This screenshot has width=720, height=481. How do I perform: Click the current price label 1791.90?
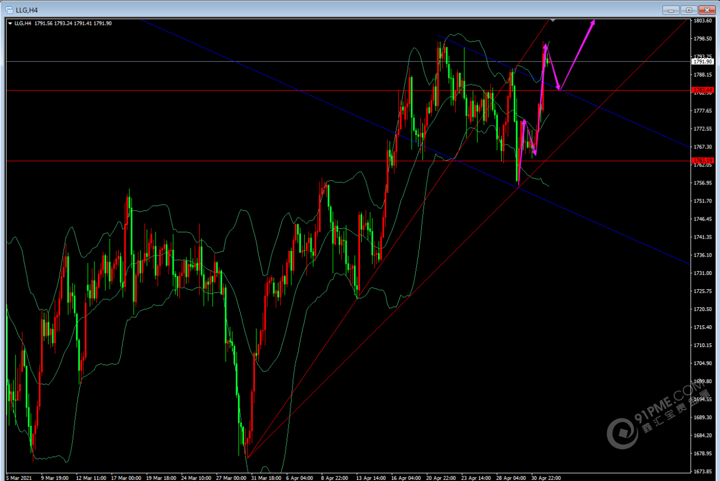click(703, 61)
